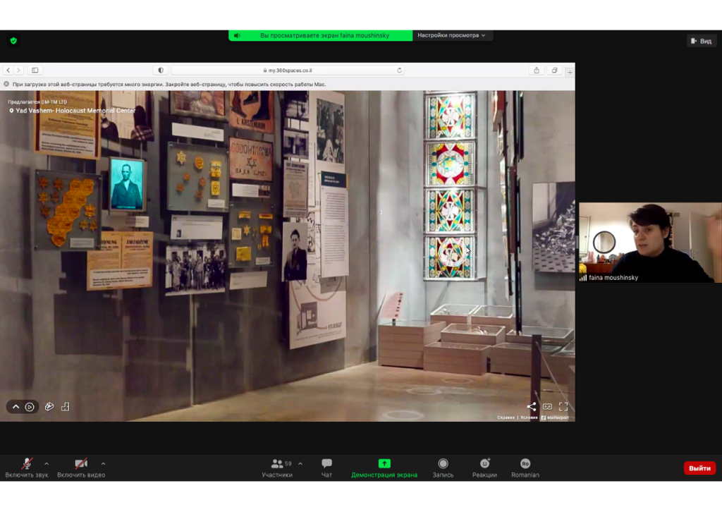The width and height of the screenshot is (722, 512).
Task: Open the floor plan view icon
Action: pos(66,406)
